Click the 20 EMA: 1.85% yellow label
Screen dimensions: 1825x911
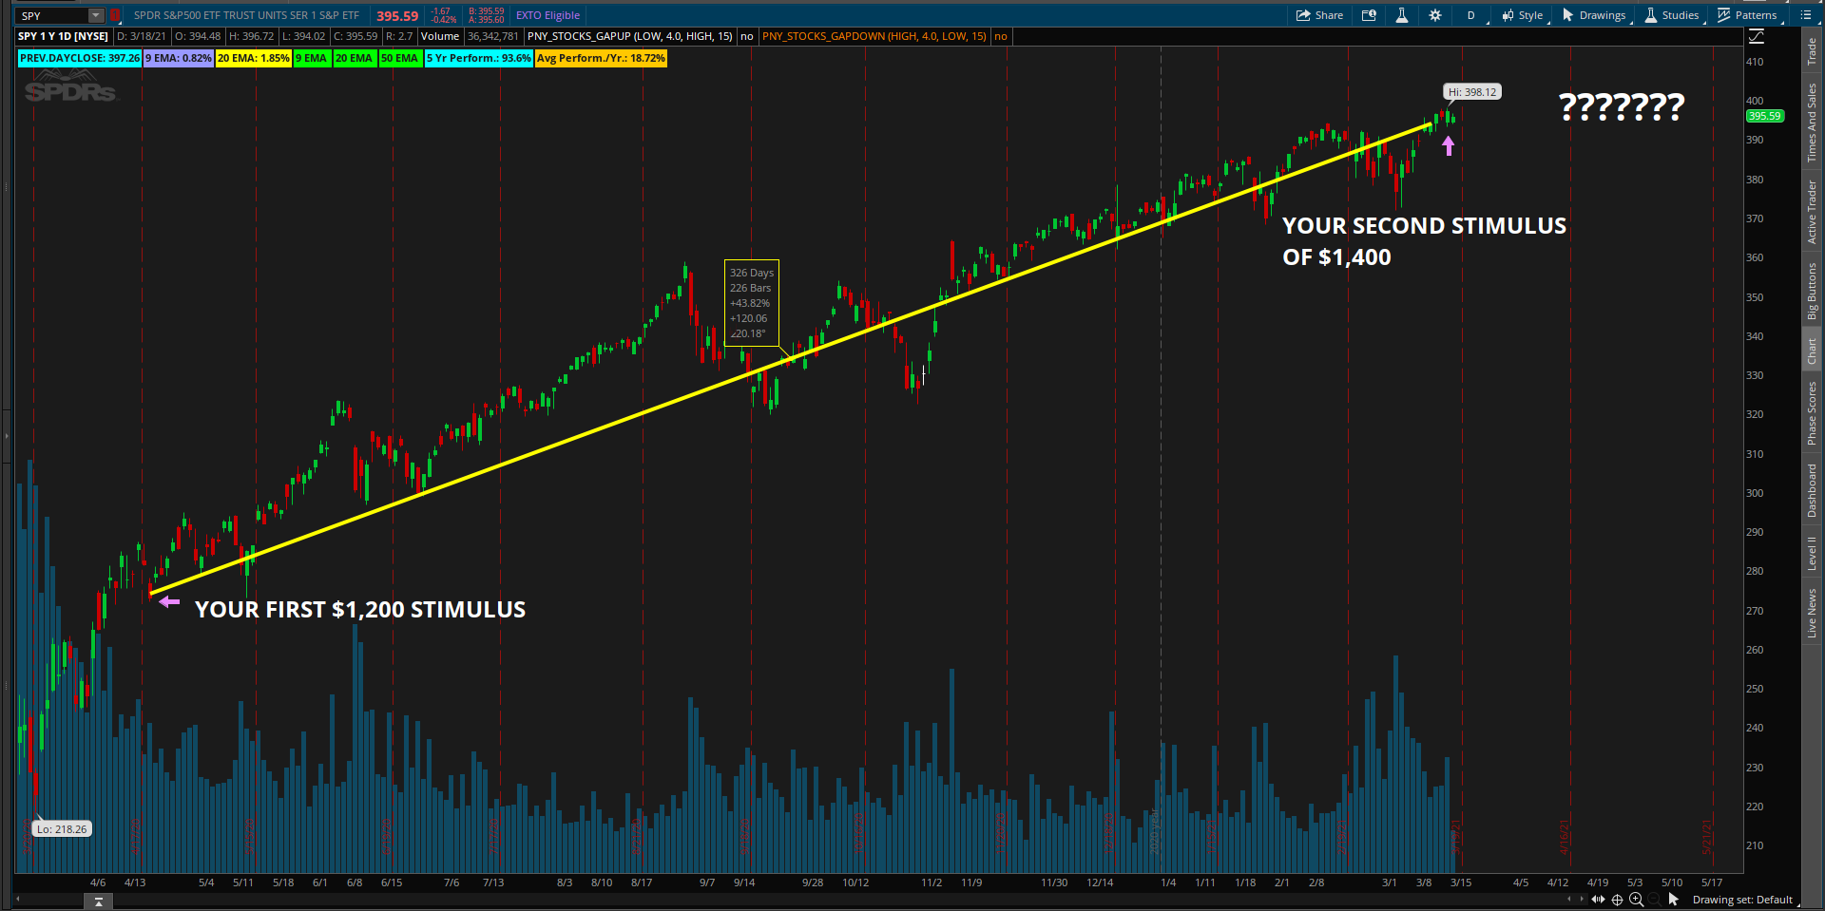[x=254, y=58]
